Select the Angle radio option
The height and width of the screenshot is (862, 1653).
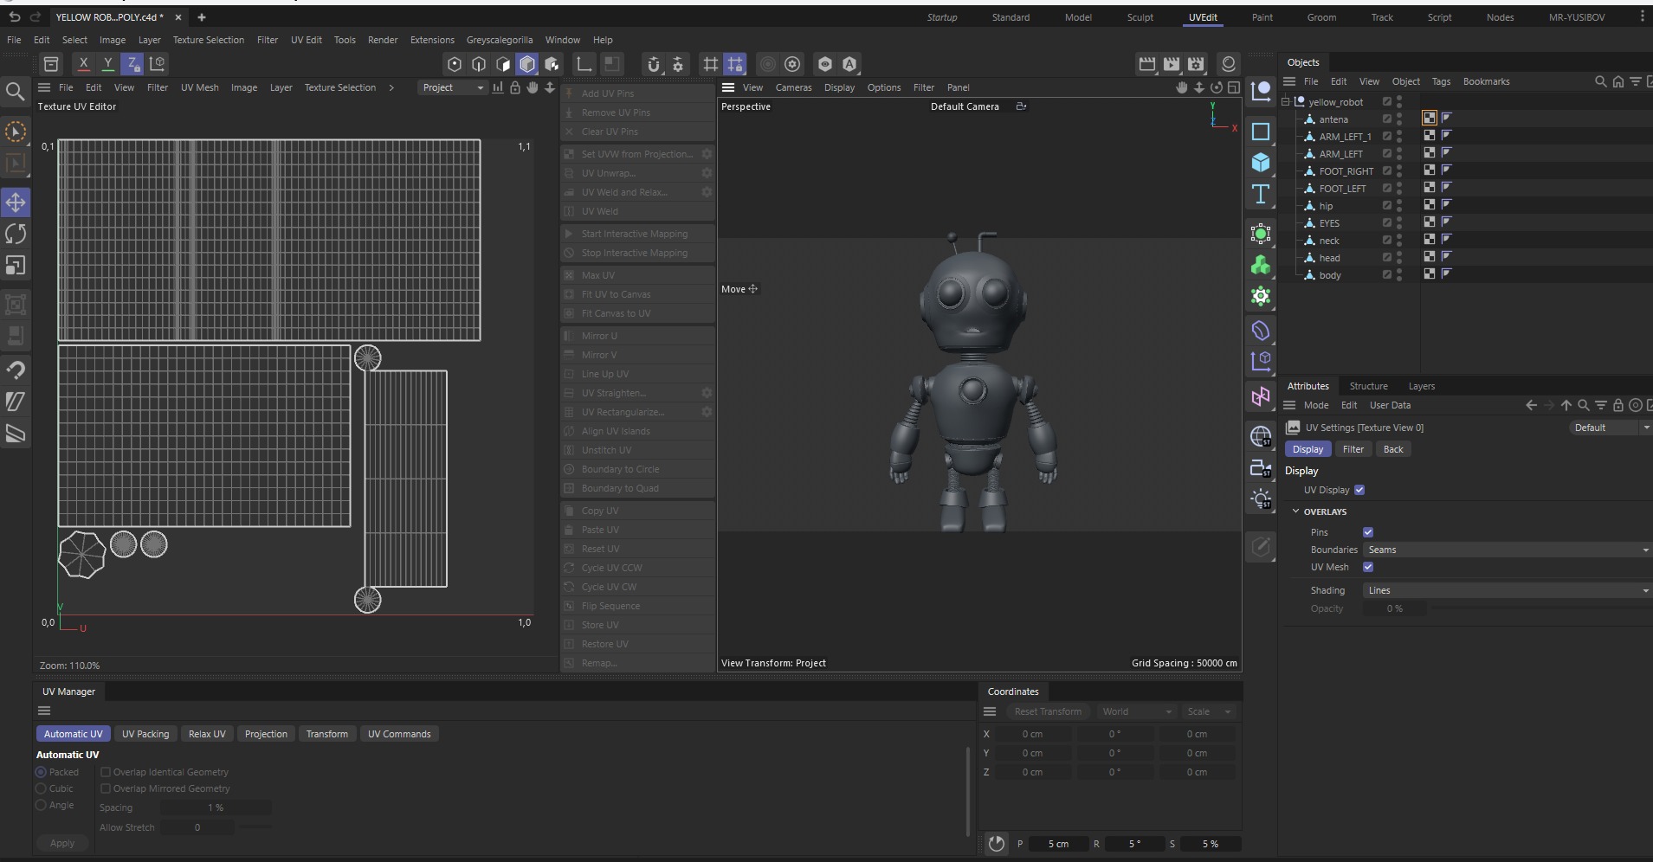click(x=41, y=805)
